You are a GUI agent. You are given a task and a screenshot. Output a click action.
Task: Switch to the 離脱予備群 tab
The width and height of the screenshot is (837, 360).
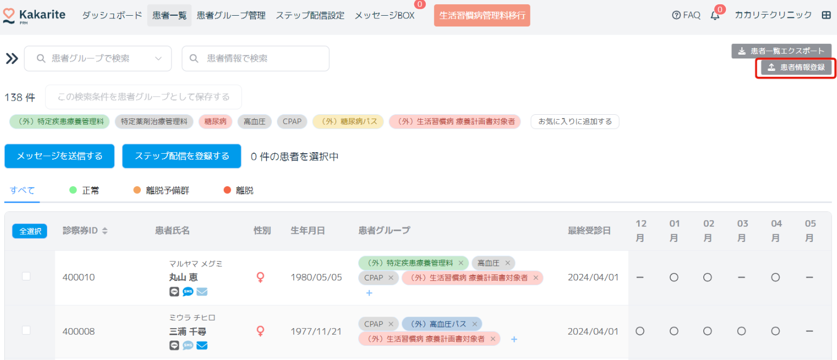[161, 191]
